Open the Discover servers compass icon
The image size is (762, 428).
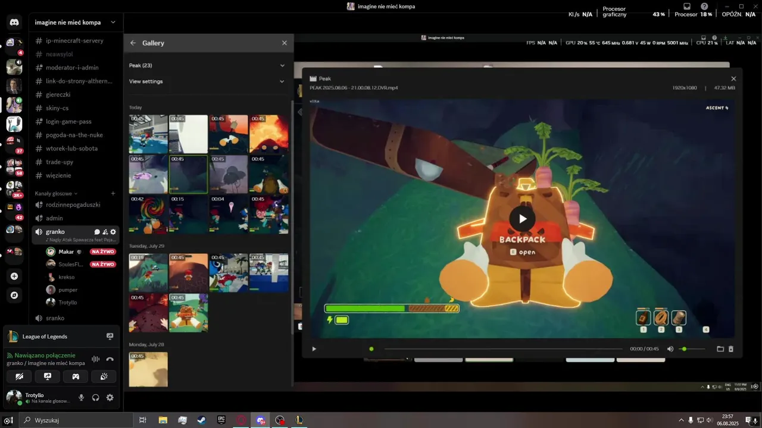pyautogui.click(x=14, y=295)
